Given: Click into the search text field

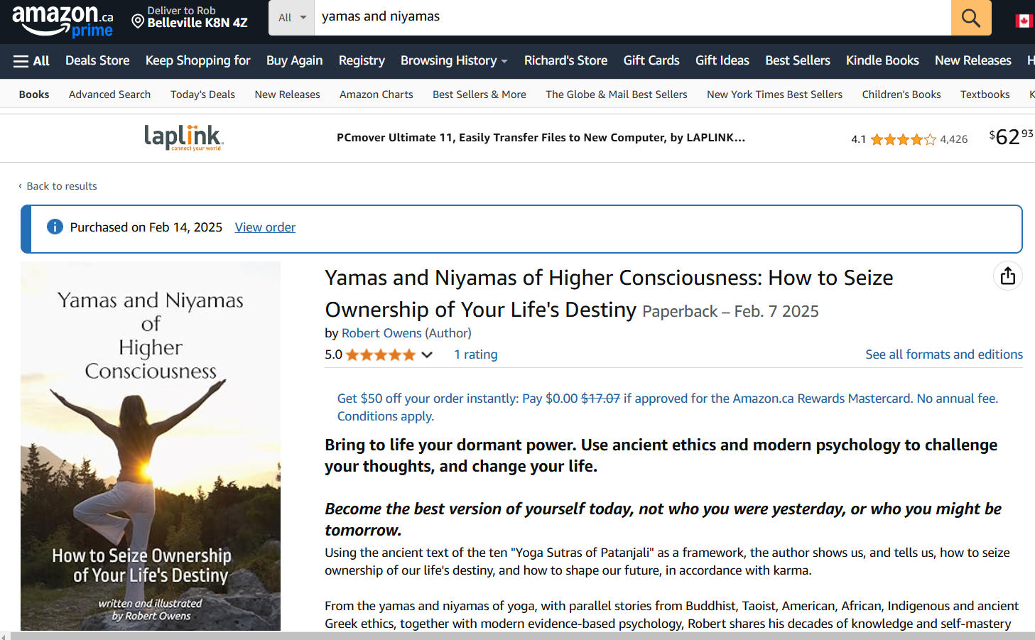Looking at the screenshot, I should point(632,17).
